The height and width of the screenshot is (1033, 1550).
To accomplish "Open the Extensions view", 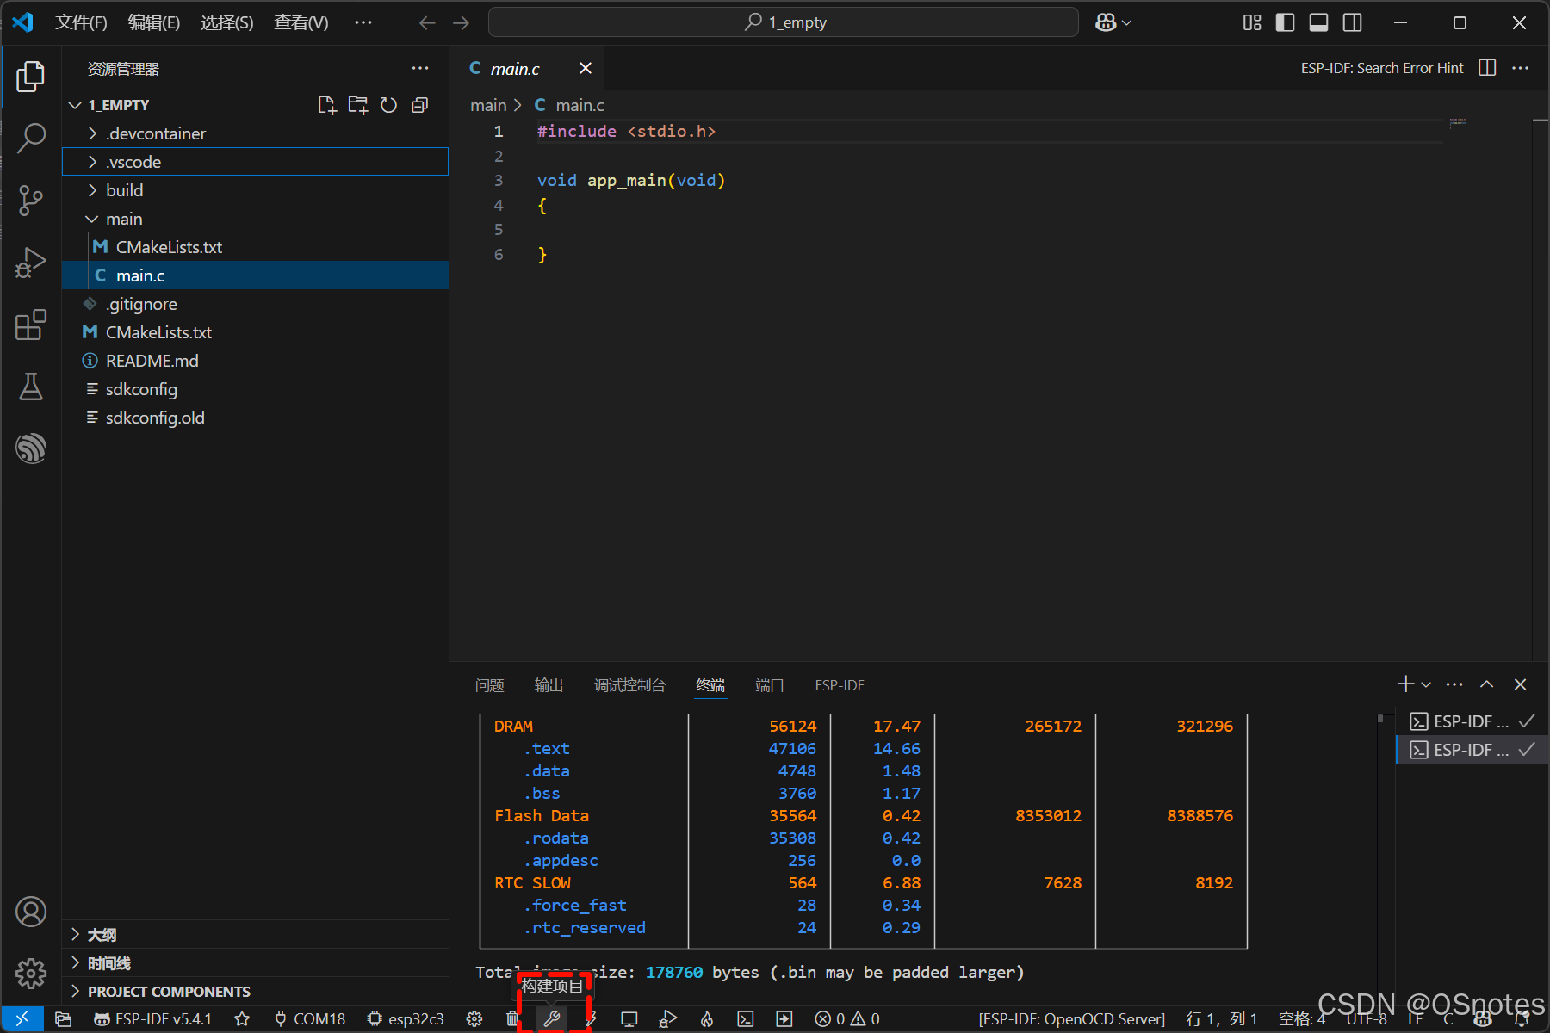I will tap(31, 325).
